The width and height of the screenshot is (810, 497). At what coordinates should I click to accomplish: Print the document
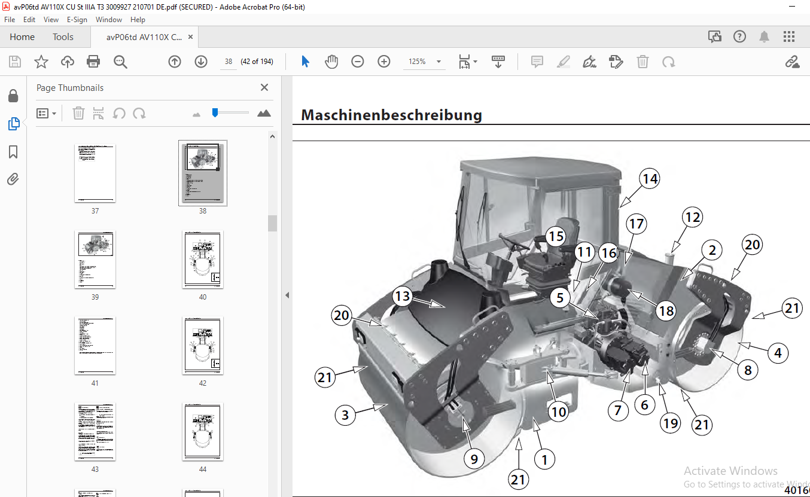(93, 62)
